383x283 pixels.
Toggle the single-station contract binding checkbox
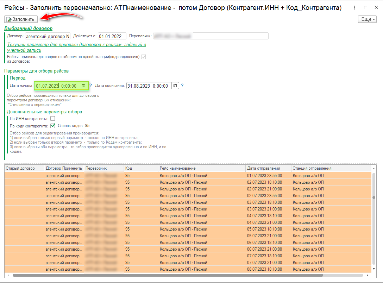coord(143,57)
